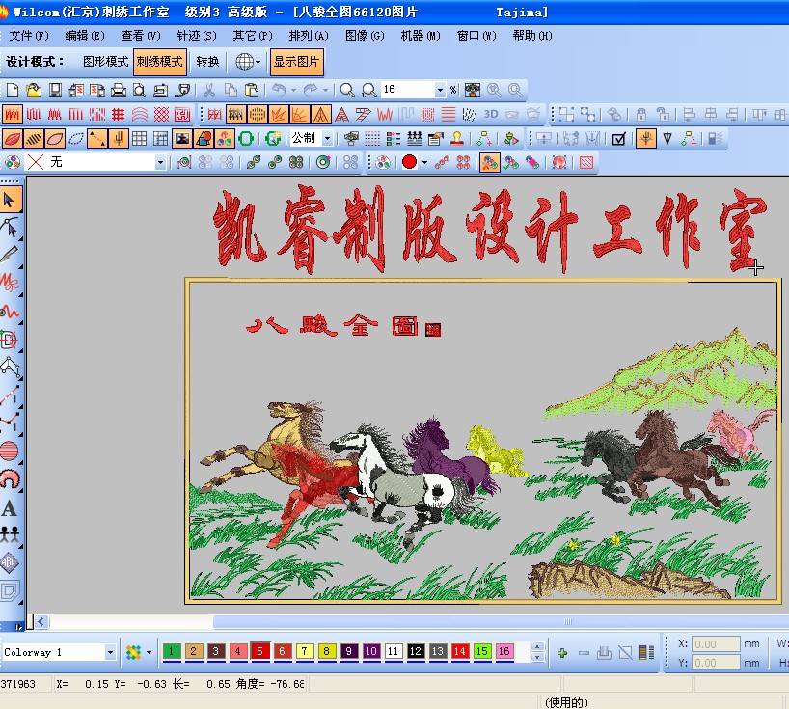Open the 公制 measurement units dropdown
The image size is (789, 709).
coord(328,138)
